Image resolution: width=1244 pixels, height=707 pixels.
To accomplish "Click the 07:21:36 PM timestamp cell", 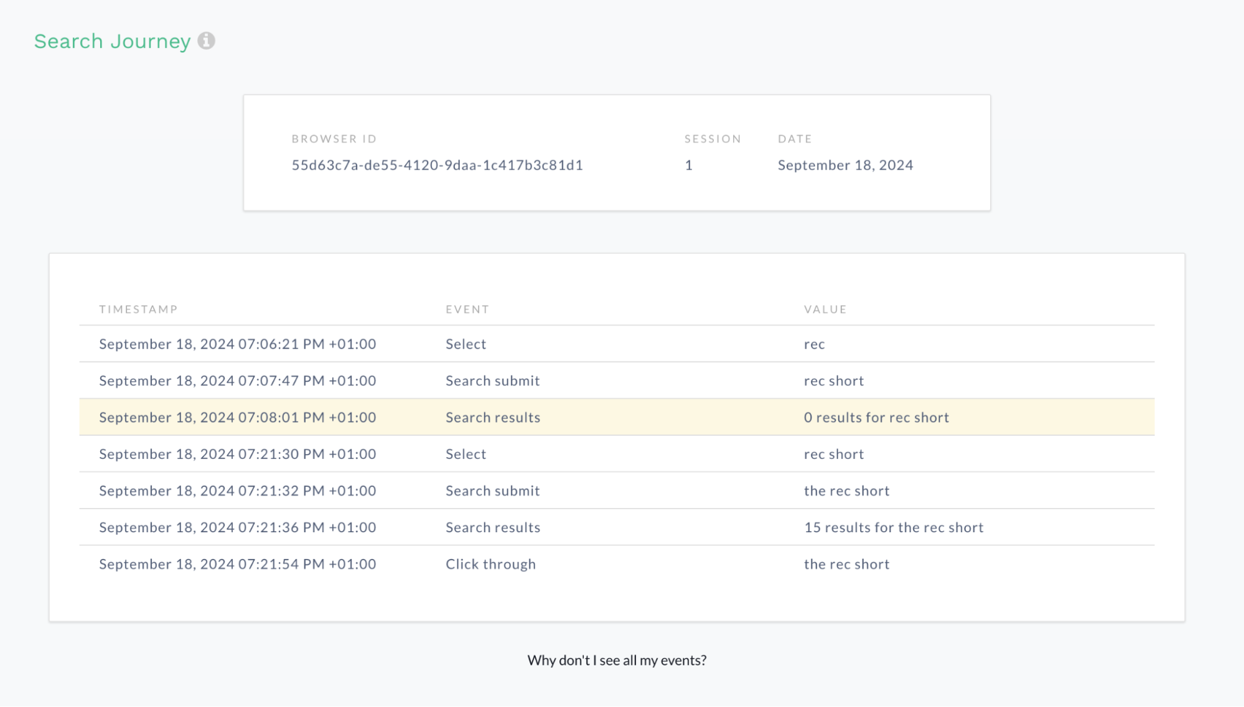I will [x=238, y=528].
